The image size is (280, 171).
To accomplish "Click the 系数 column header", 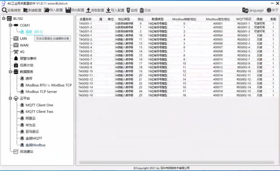I will (x=273, y=19).
